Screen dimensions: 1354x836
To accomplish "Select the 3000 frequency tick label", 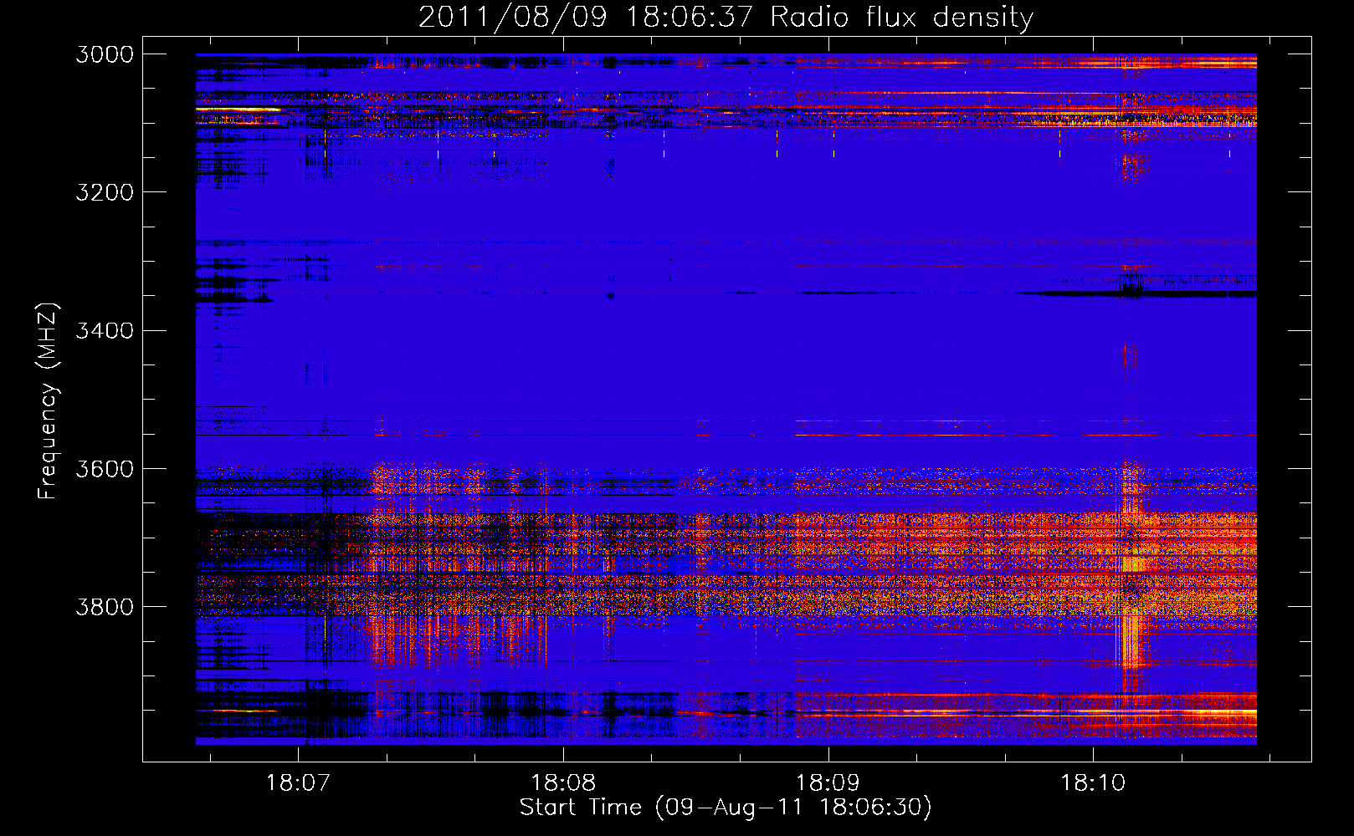I will (x=105, y=54).
